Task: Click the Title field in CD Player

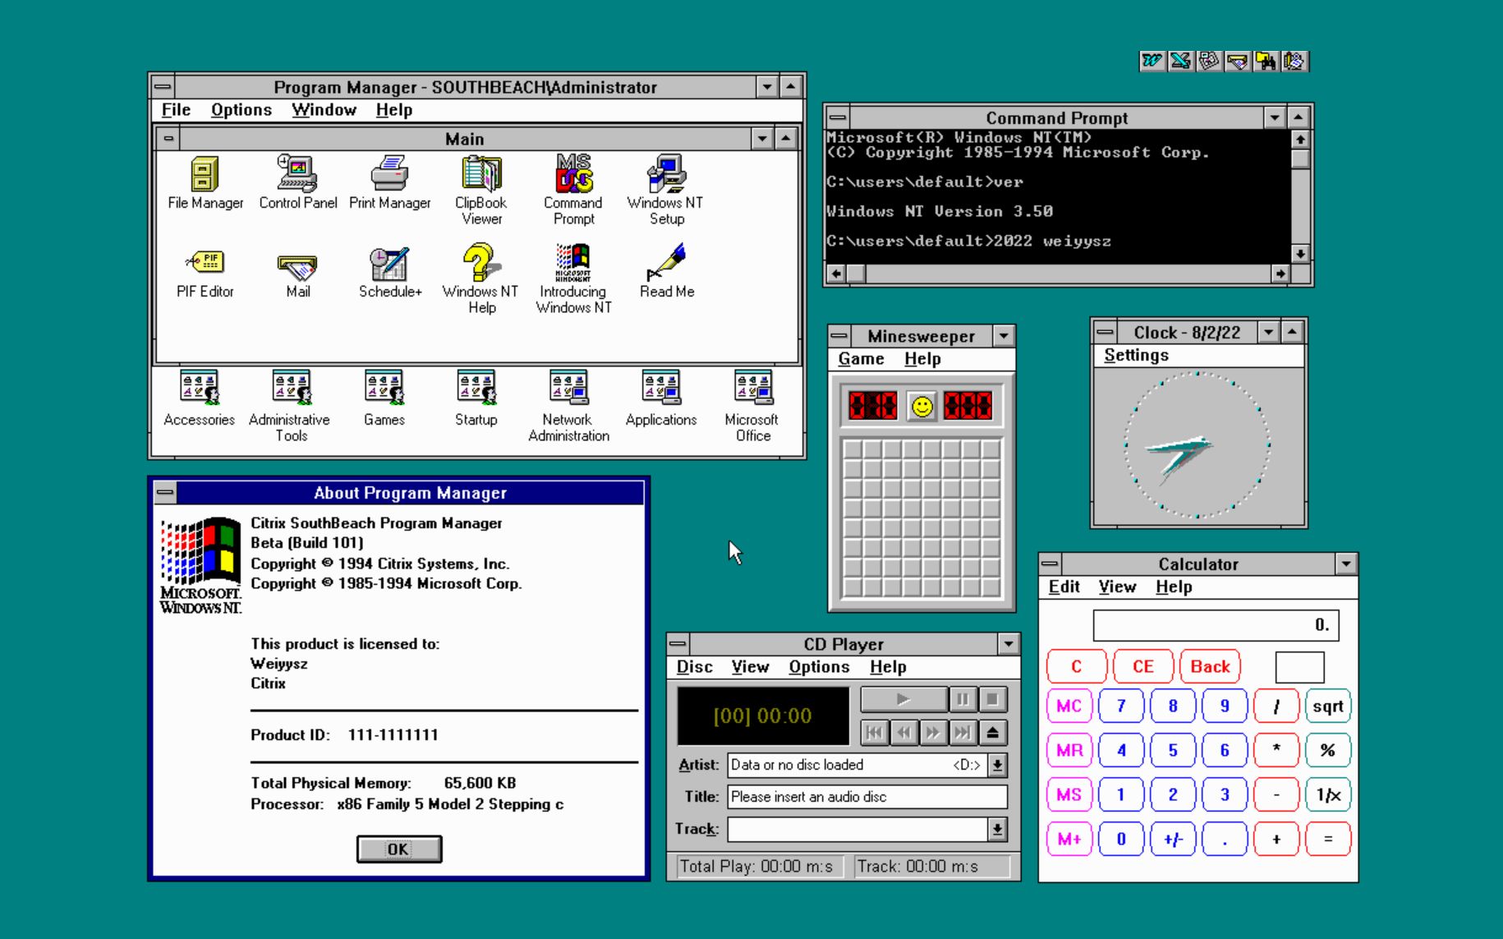Action: pos(867,797)
